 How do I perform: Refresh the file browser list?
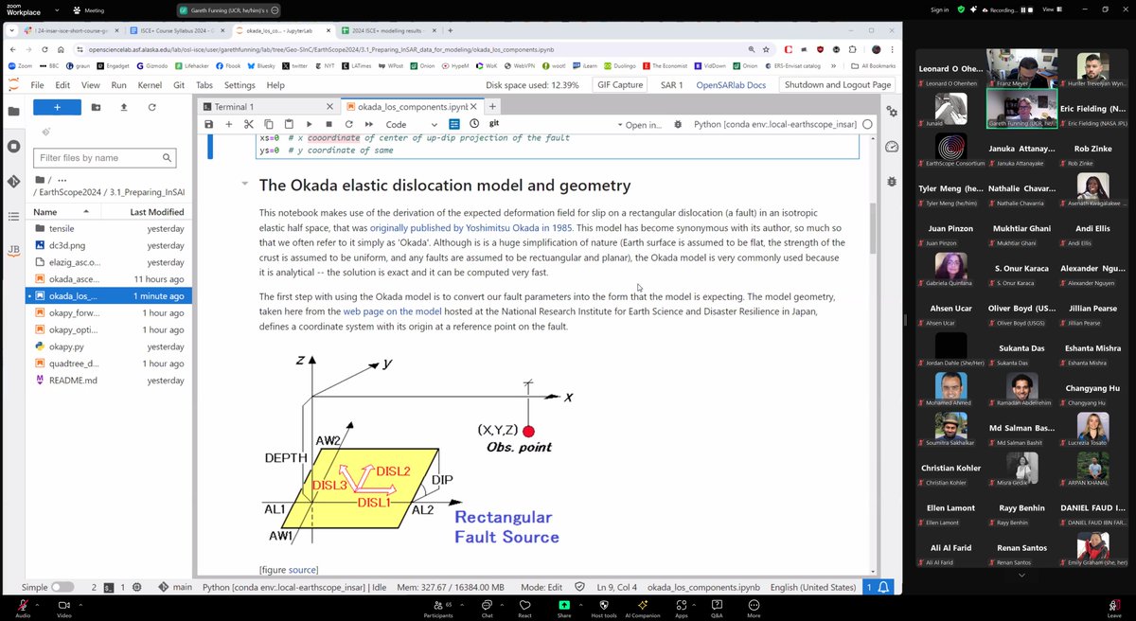(x=151, y=108)
